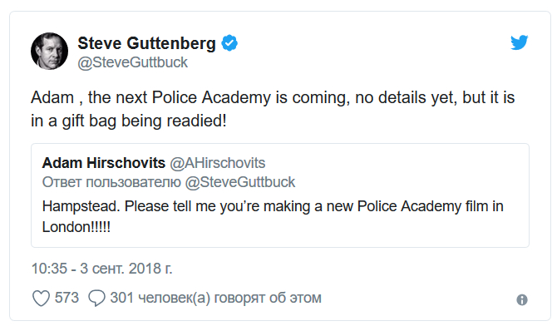This screenshot has width=557, height=326.
Task: Click 'Ответ пользователю' reply label
Action: click(111, 182)
